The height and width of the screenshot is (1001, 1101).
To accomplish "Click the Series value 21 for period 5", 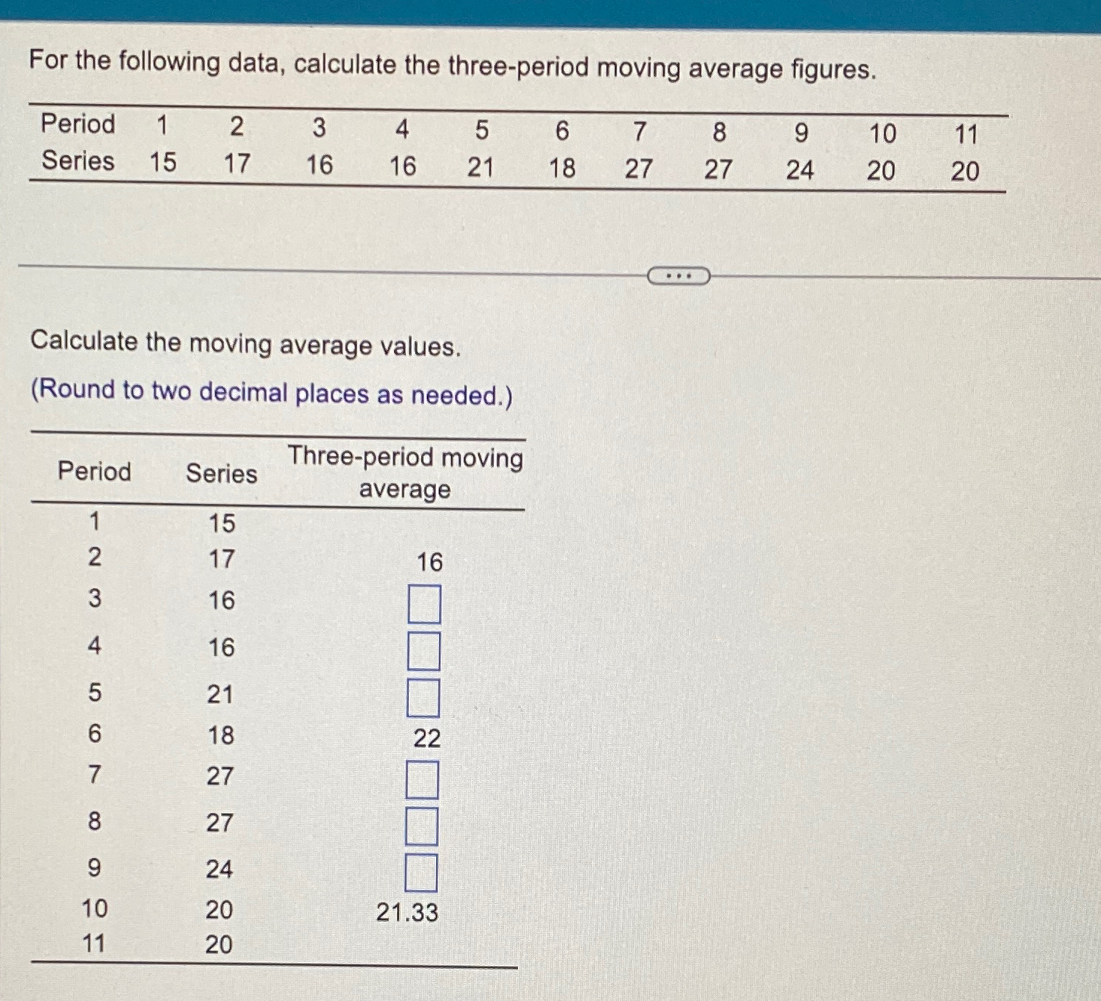I will (x=219, y=696).
